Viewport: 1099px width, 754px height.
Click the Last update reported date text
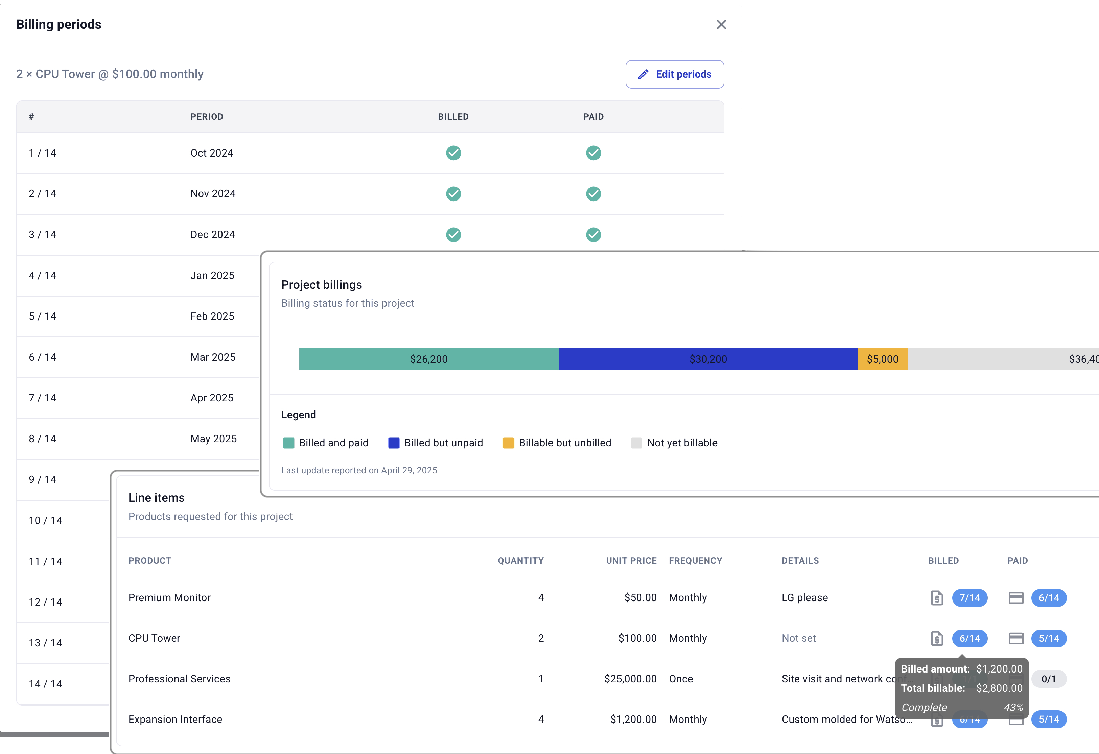(359, 470)
